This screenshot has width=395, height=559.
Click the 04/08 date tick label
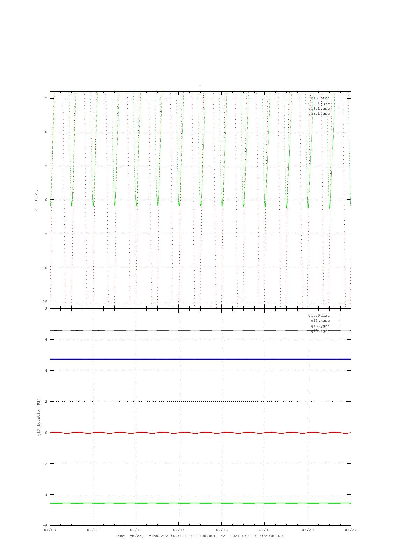[50, 530]
